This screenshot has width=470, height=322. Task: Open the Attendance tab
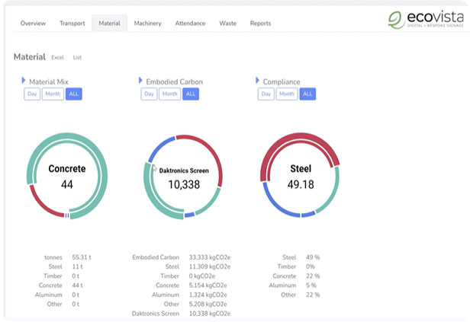(190, 24)
